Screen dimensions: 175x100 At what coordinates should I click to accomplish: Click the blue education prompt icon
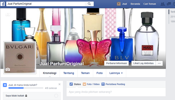[x=5, y=85]
